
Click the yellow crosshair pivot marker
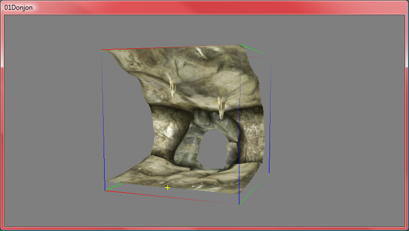(167, 187)
